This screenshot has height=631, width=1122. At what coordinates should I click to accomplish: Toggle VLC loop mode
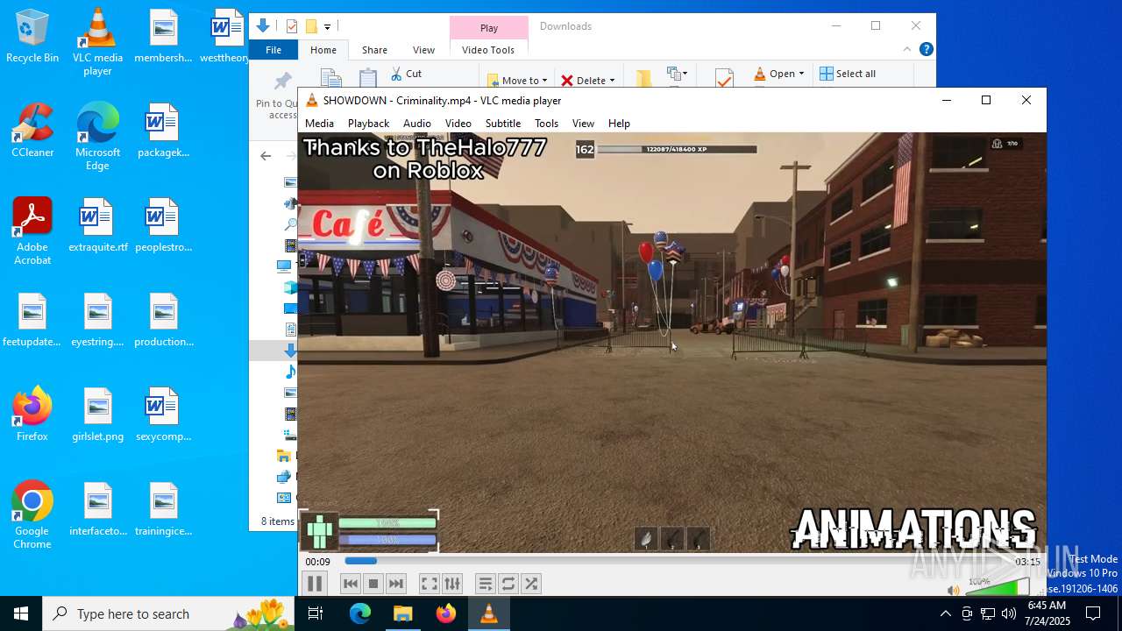pyautogui.click(x=508, y=584)
